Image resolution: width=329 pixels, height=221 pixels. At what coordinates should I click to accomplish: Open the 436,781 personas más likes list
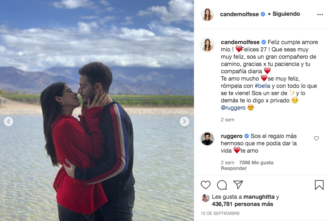[242, 204]
